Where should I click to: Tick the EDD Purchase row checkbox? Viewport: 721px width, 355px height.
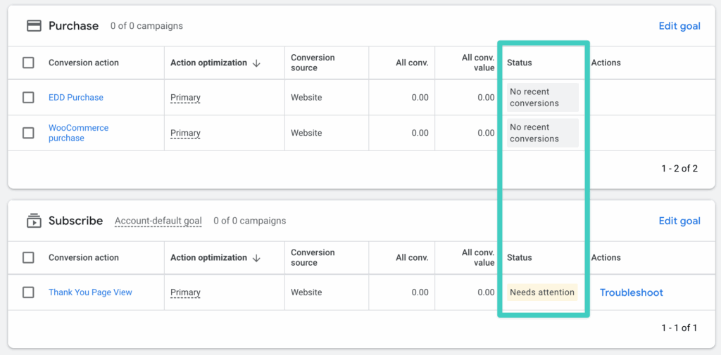28,97
